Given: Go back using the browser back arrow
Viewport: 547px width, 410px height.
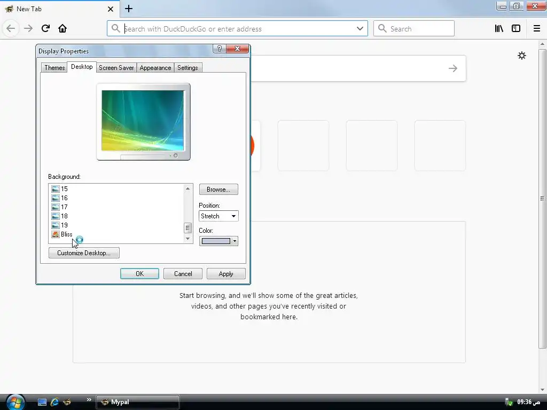Looking at the screenshot, I should [11, 28].
